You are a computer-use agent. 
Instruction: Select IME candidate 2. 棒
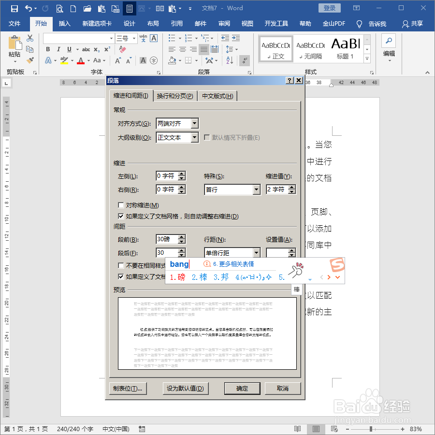(x=200, y=277)
